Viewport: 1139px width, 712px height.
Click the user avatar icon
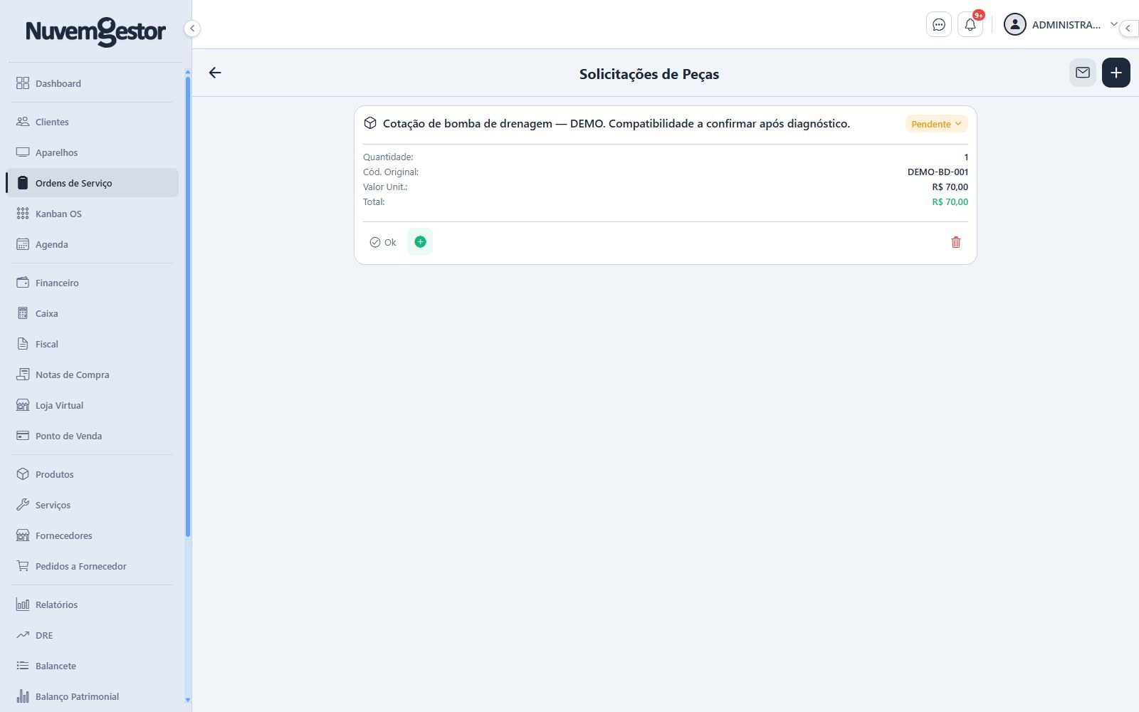pos(1014,25)
